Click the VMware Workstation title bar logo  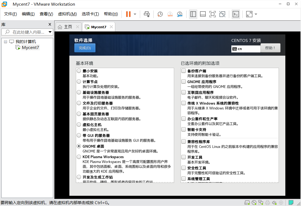point(4,4)
